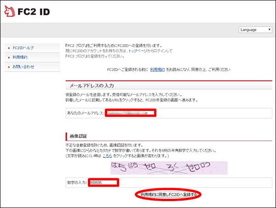The height and width of the screenshot is (208, 276).
Task: Click the こちら link to change the captcha
Action: (107, 156)
